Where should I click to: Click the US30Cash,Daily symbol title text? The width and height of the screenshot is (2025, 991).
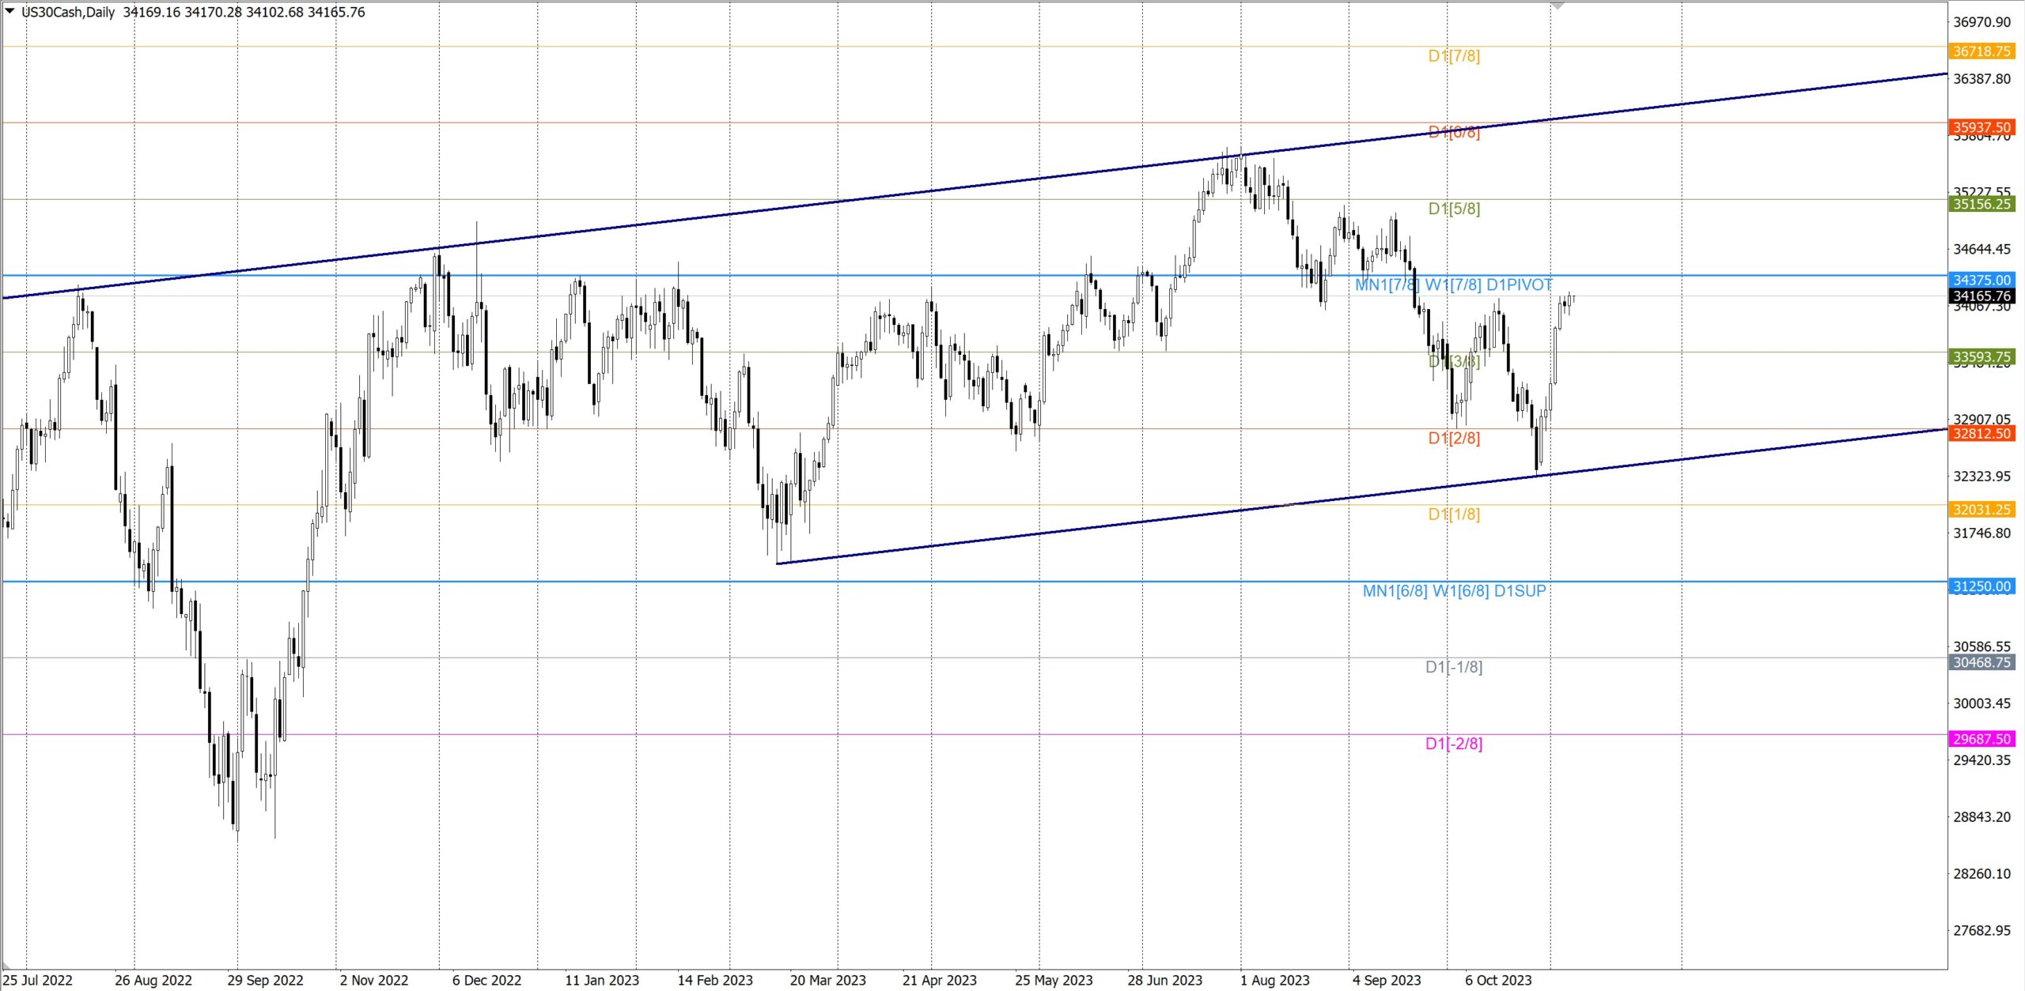click(68, 12)
